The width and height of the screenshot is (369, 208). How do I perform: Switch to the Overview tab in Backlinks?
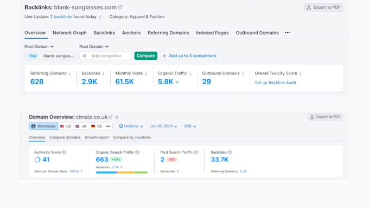tap(35, 33)
